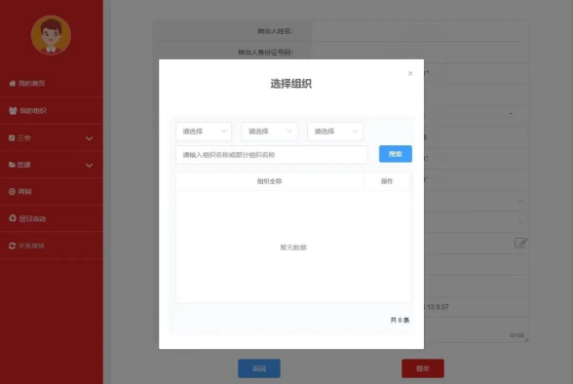Open the 关系接转 sidebar menu item
This screenshot has width=573, height=384.
coord(52,246)
